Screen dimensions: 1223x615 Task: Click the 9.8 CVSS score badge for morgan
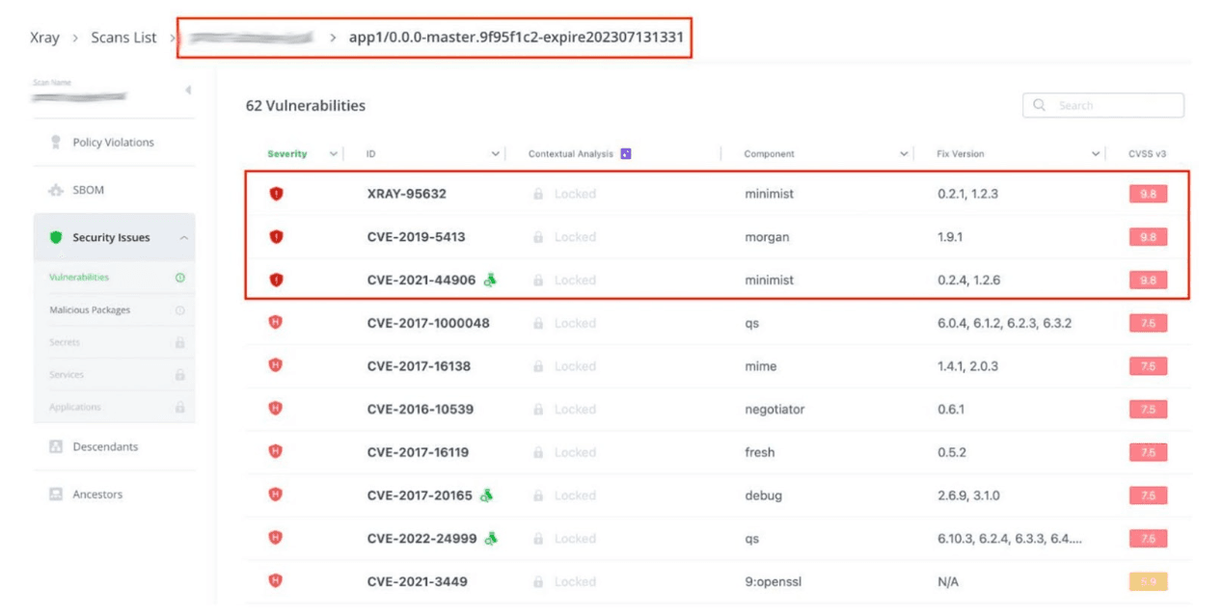pos(1148,237)
